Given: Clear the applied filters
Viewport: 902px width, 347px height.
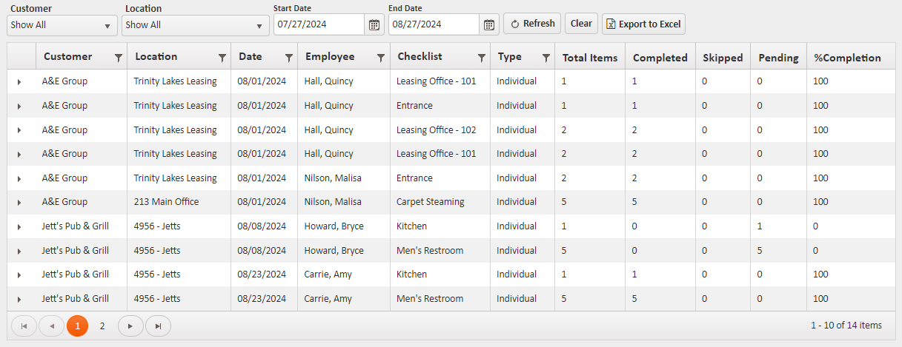Looking at the screenshot, I should 581,24.
